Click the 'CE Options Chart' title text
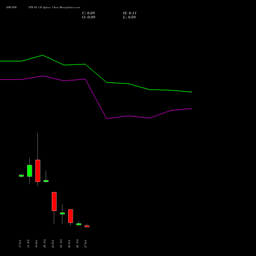This screenshot has width=256, height=256. coord(48,8)
